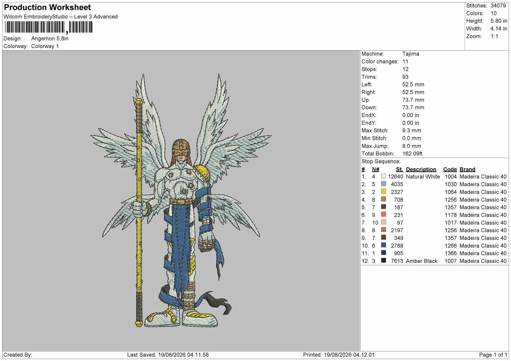Select the "Color changes:" label

380,61
